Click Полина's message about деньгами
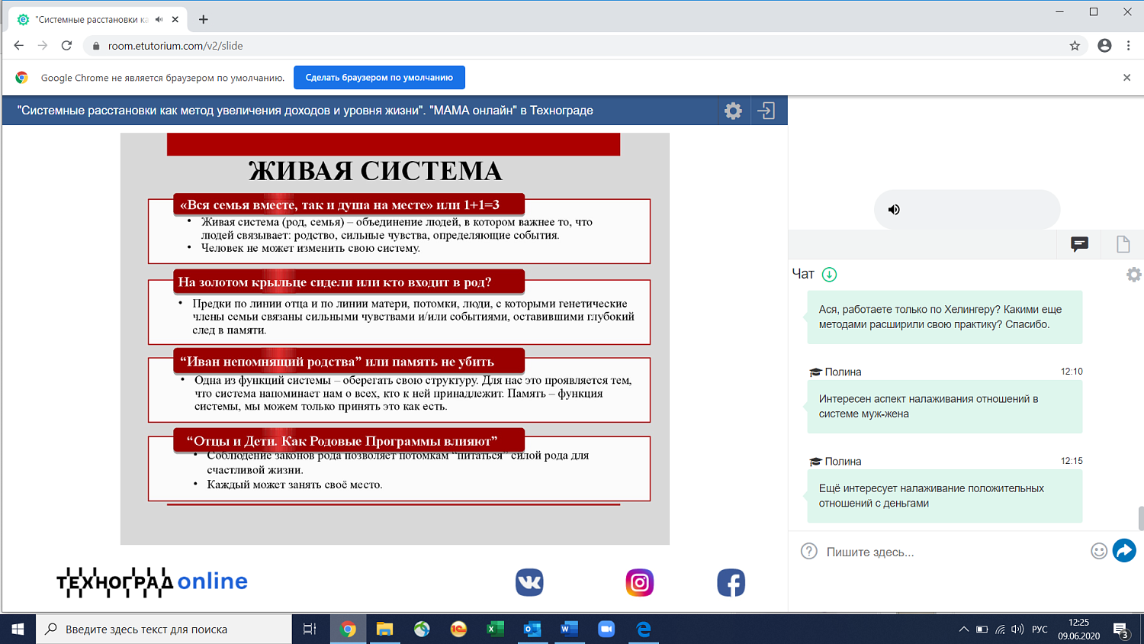 coord(944,496)
